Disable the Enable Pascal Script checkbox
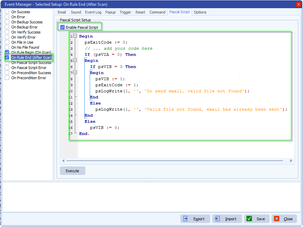The image size is (303, 227). click(x=62, y=27)
